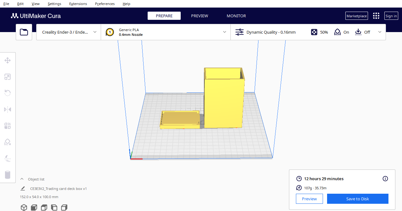Click the print time info icon
Image resolution: width=402 pixels, height=211 pixels.
click(385, 179)
